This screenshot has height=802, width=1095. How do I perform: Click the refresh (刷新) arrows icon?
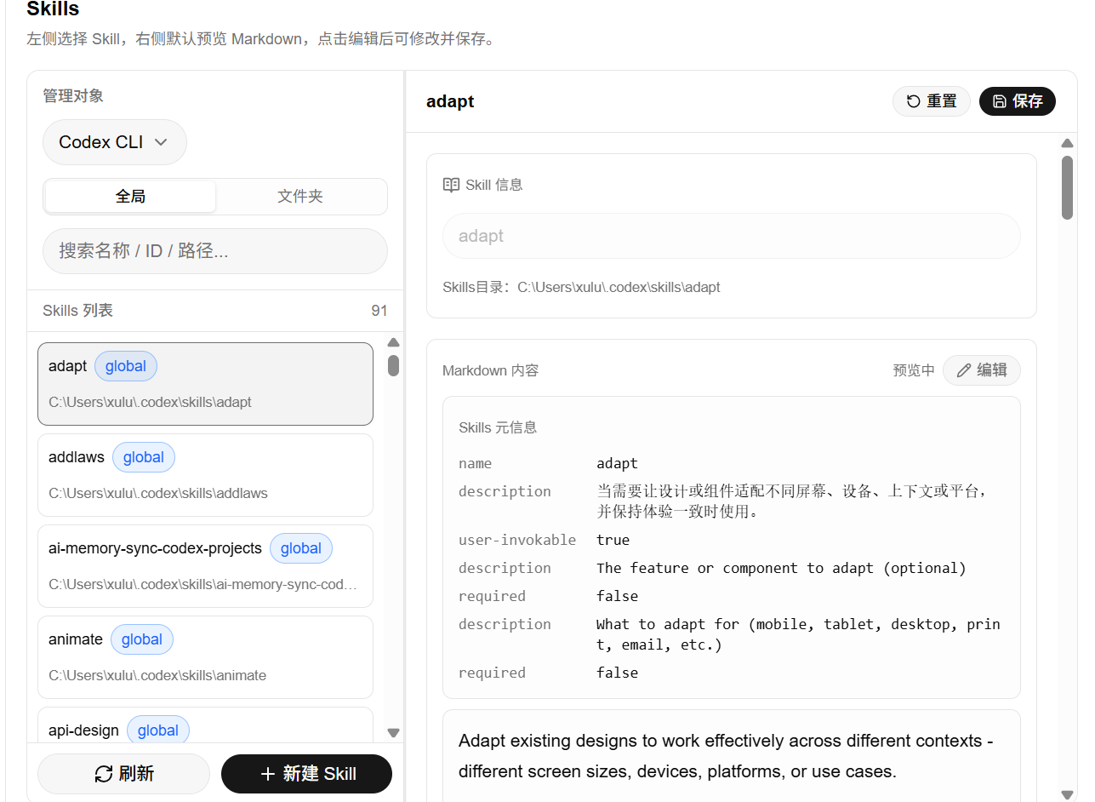tap(104, 774)
